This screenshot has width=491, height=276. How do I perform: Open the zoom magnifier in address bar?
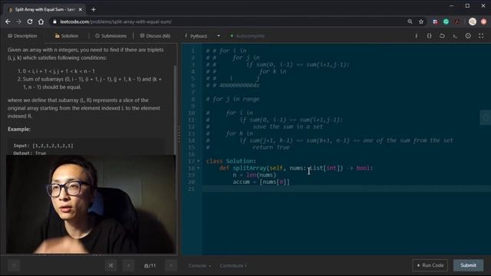click(410, 21)
